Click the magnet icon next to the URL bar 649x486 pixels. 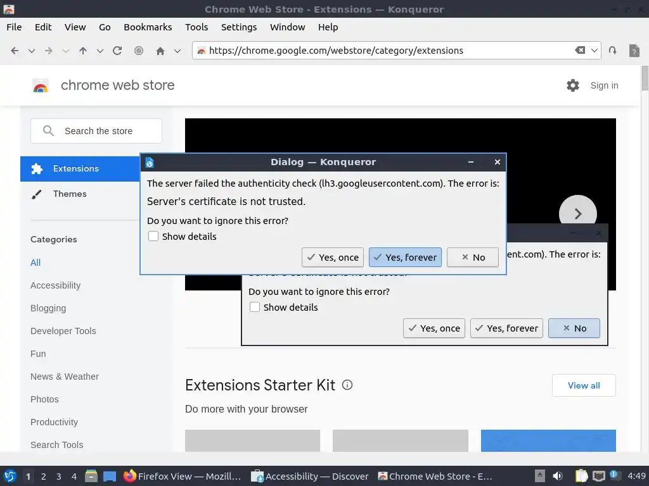[x=613, y=51]
